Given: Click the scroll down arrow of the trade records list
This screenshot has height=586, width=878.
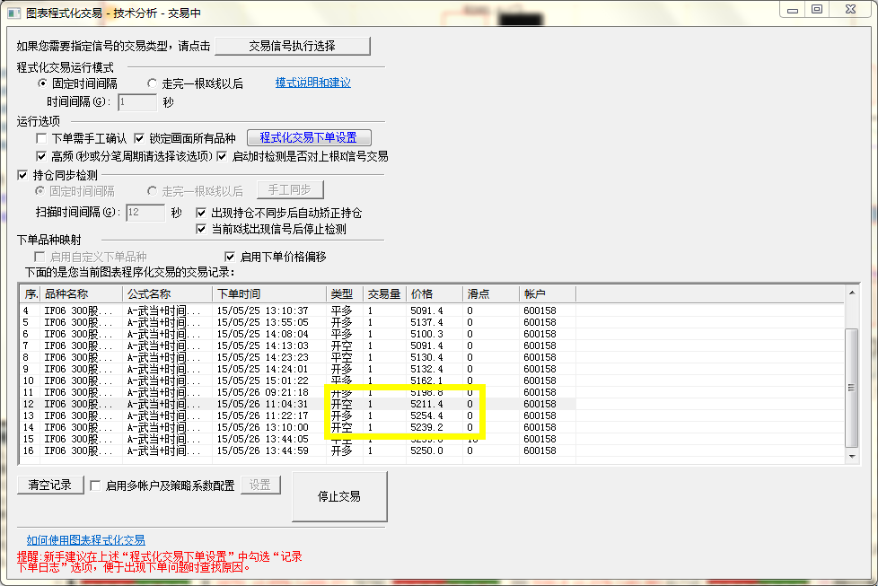Looking at the screenshot, I should [852, 457].
